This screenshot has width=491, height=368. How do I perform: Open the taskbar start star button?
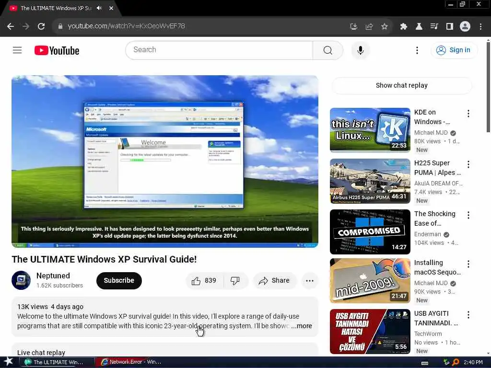(9, 362)
